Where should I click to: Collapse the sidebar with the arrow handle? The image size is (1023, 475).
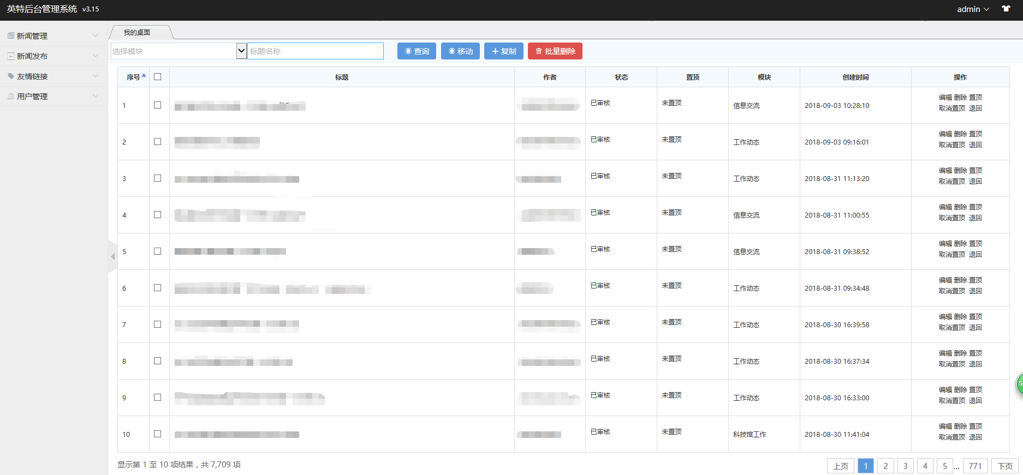coord(113,256)
